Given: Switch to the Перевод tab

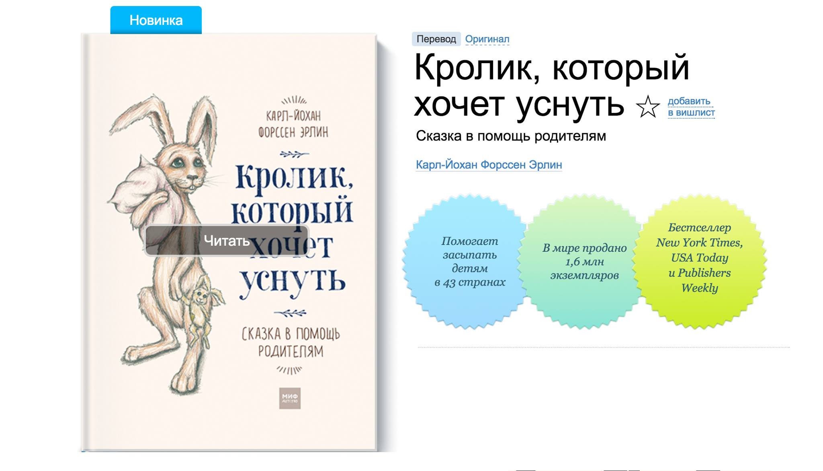Looking at the screenshot, I should pyautogui.click(x=436, y=39).
